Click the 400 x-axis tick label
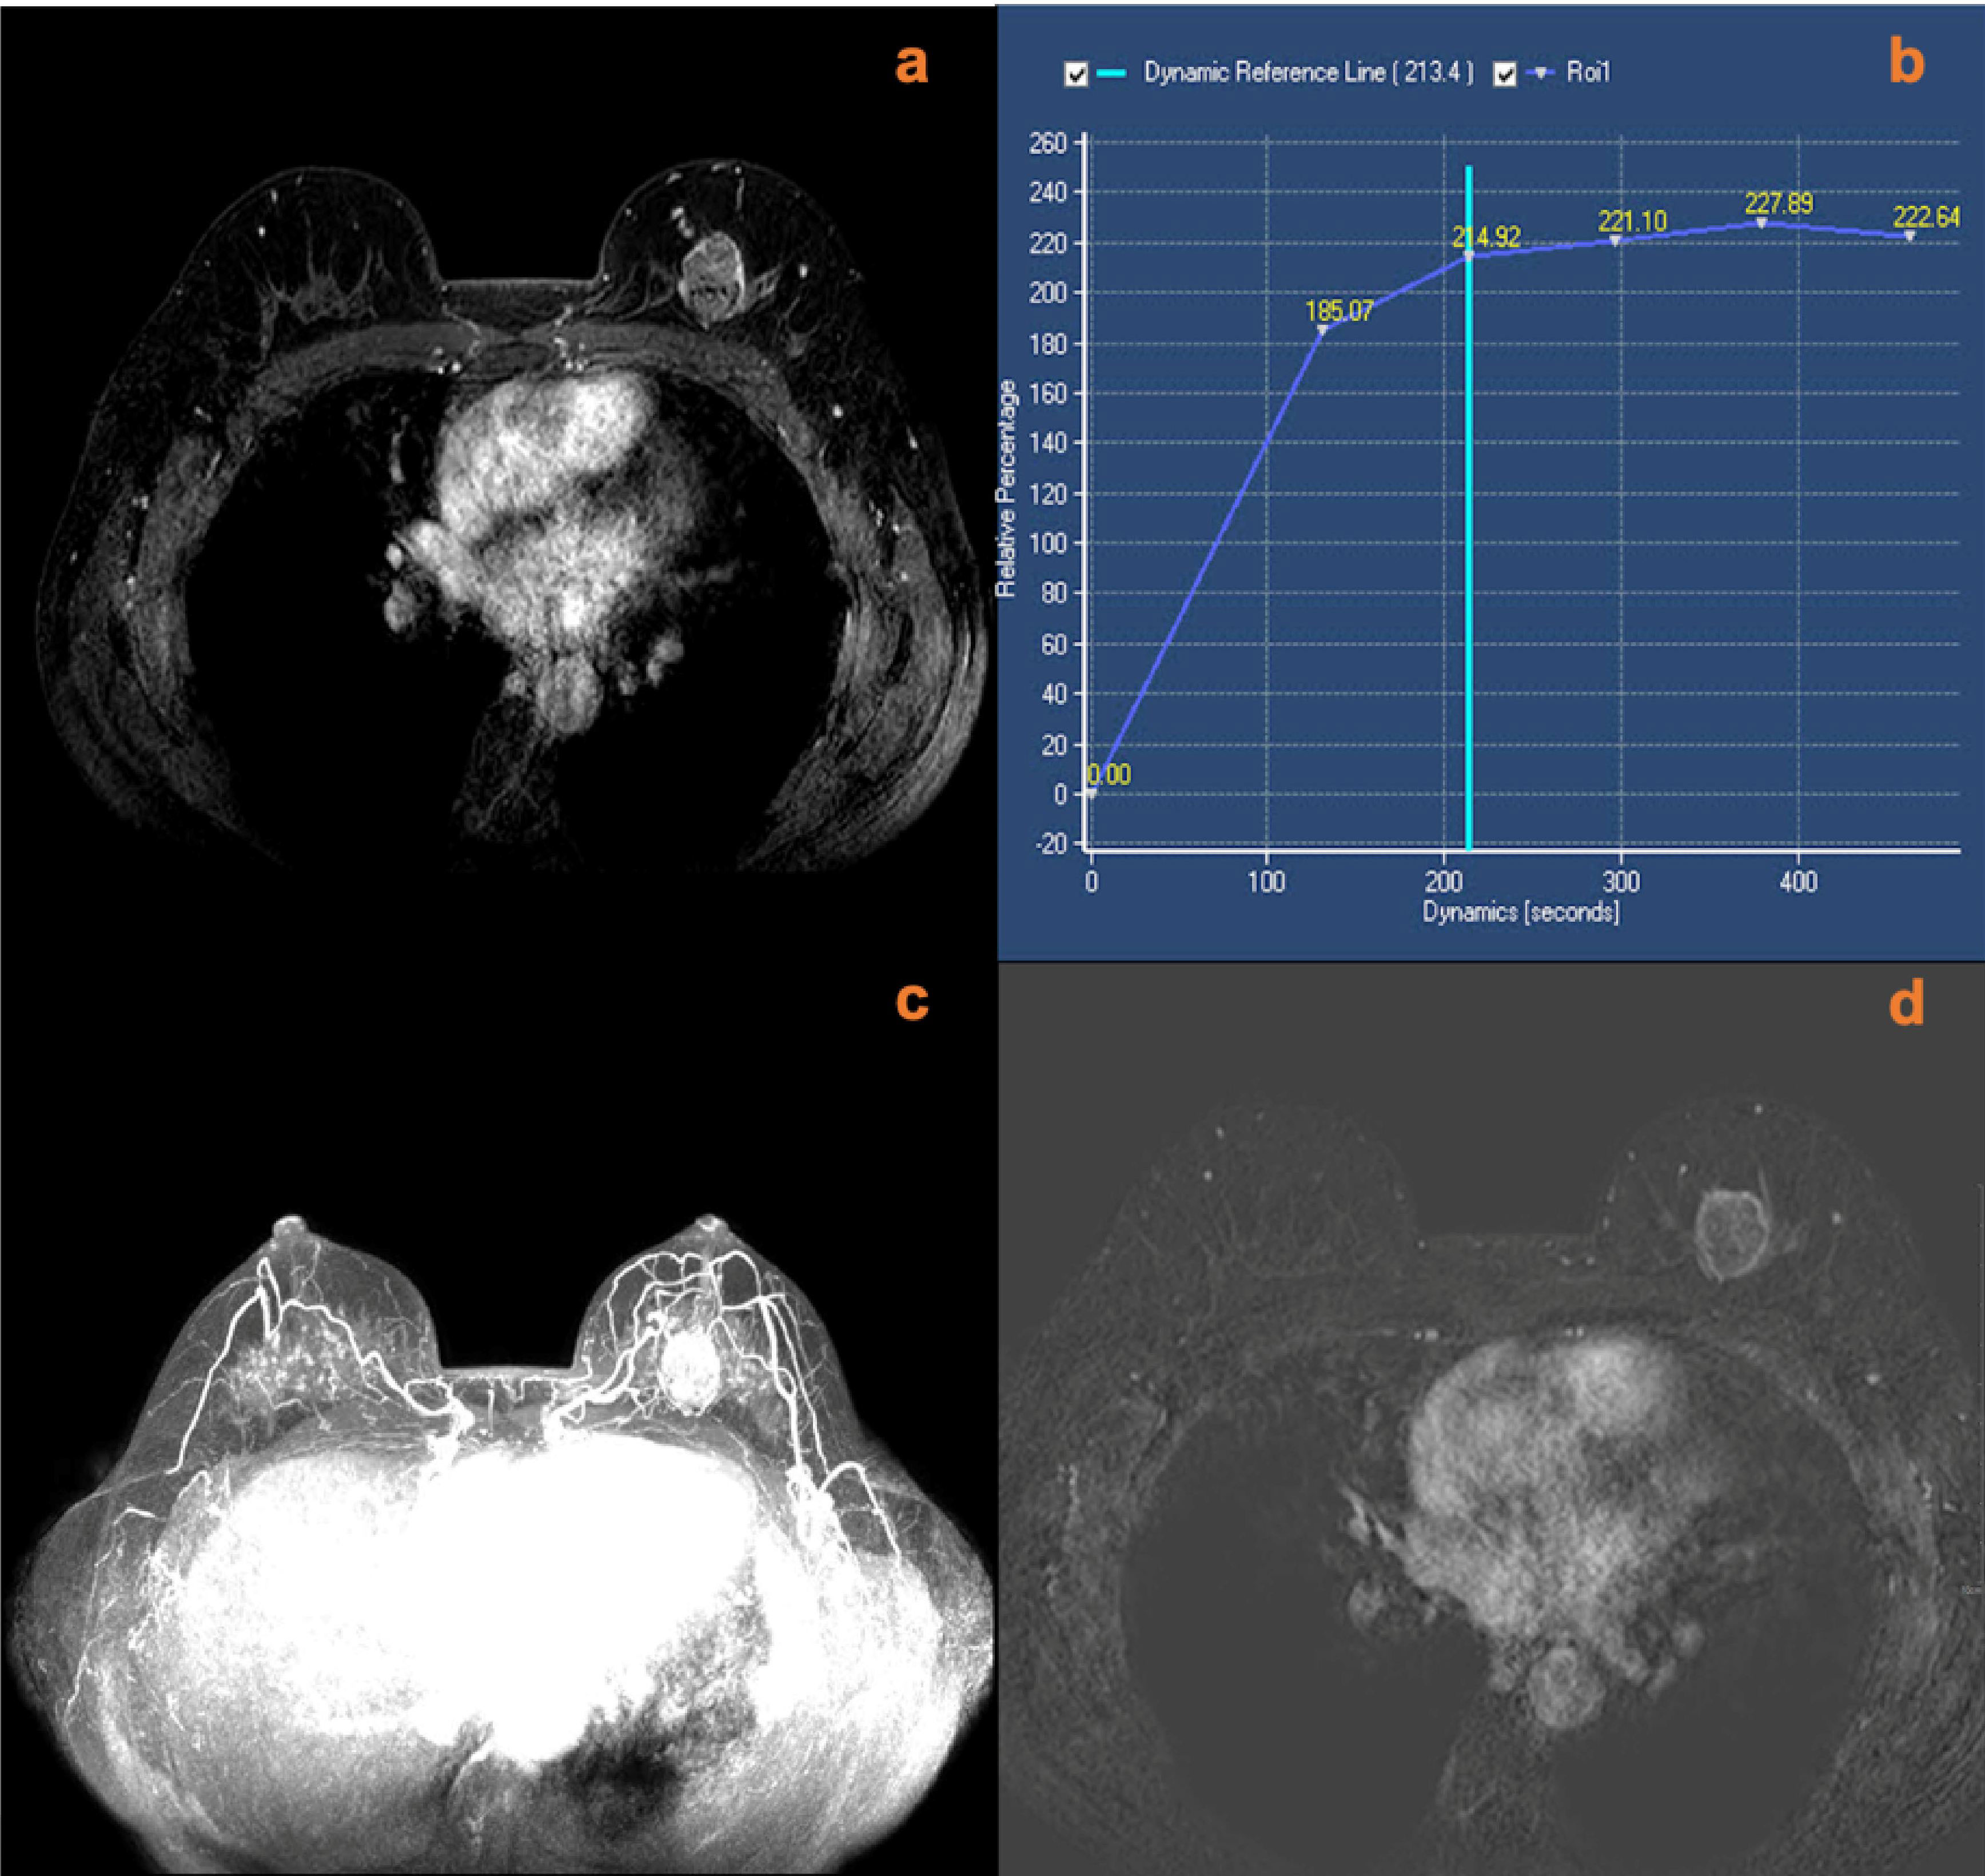Viewport: 1985px width, 1876px height. [x=1798, y=882]
